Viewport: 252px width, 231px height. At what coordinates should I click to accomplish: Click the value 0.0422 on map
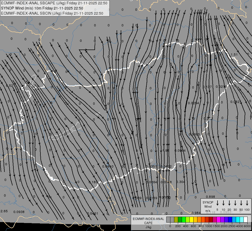166,167
